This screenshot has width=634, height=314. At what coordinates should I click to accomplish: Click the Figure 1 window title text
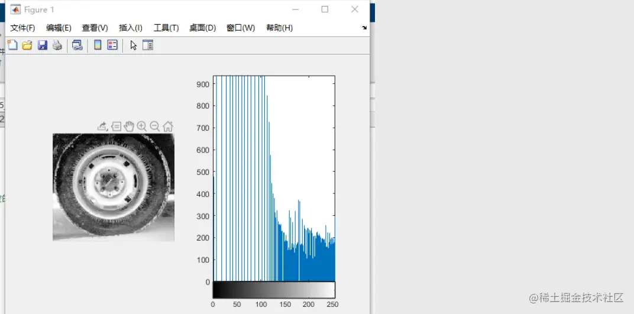[39, 9]
